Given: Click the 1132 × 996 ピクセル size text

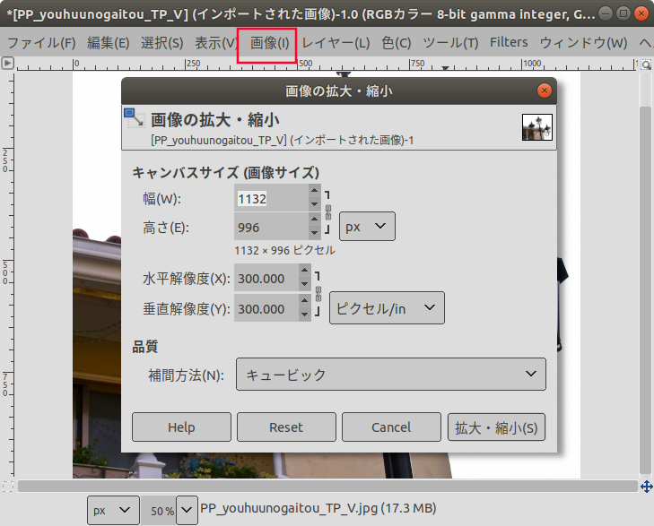Looking at the screenshot, I should [285, 250].
